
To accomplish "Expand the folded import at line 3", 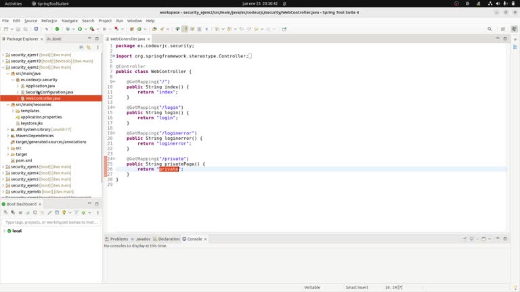I will 114,56.
